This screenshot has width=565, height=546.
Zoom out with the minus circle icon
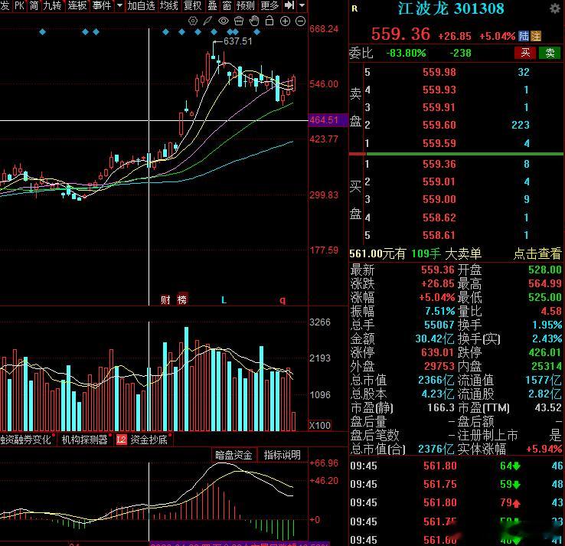(300, 21)
